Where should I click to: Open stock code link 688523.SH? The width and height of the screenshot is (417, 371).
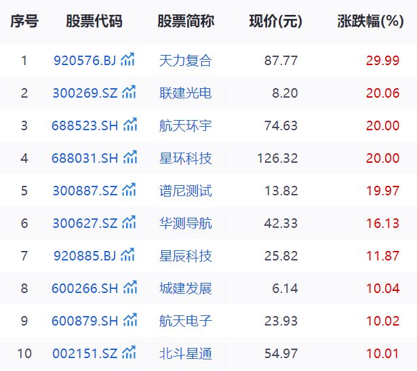(85, 125)
